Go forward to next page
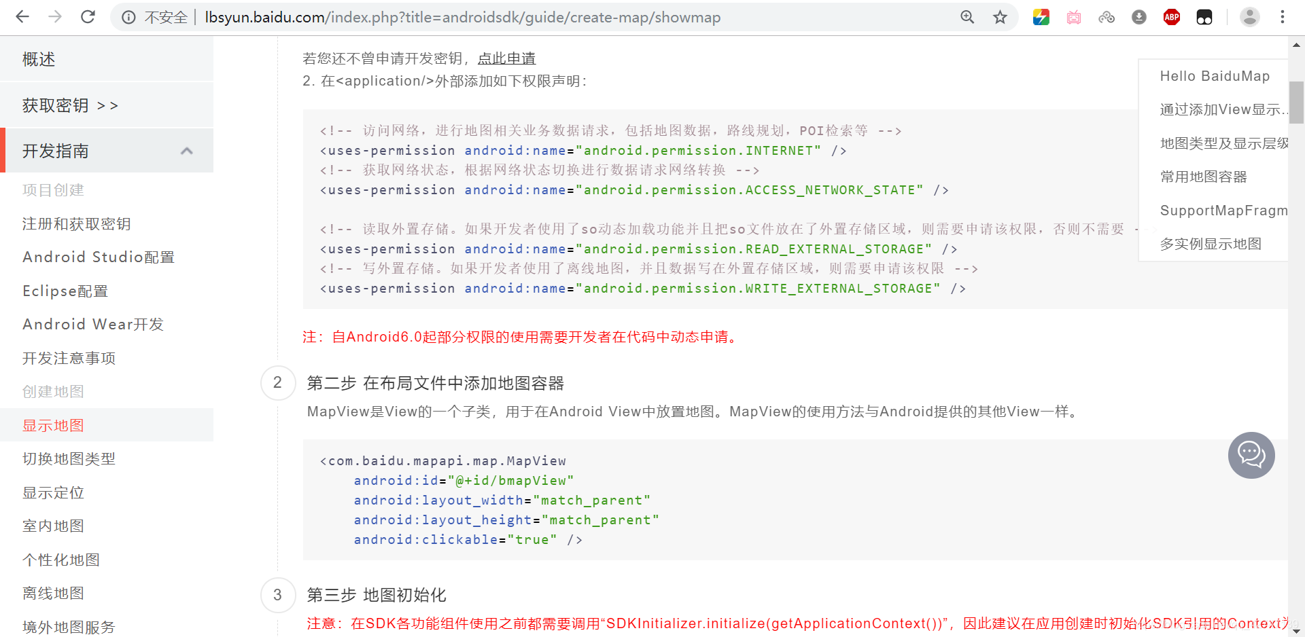 tap(55, 17)
